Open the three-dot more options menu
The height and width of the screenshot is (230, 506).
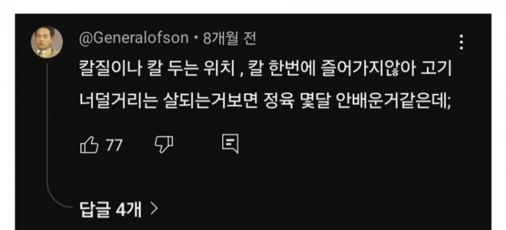(x=461, y=42)
